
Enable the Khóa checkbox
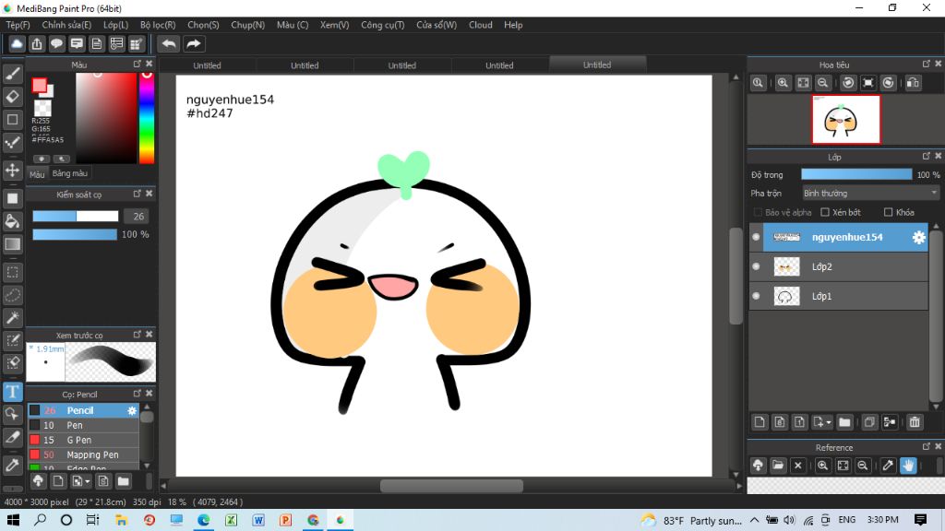pos(888,213)
